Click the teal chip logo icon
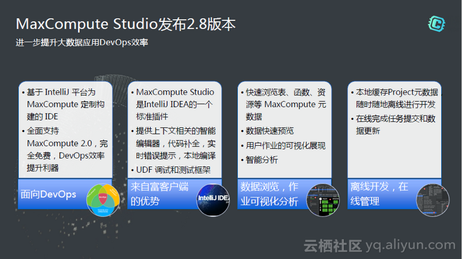 pyautogui.click(x=437, y=24)
